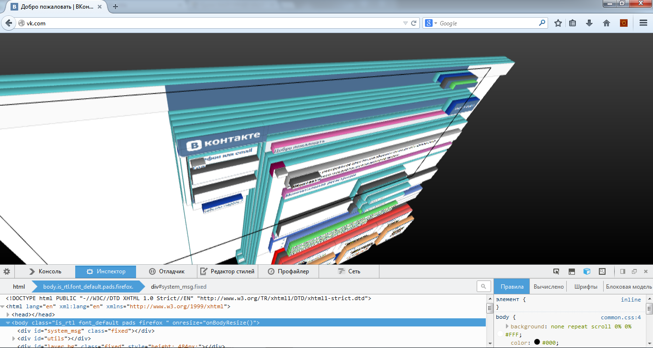Select the body.is_rtl.font_default breadcrumb
The width and height of the screenshot is (653, 348).
(88, 287)
